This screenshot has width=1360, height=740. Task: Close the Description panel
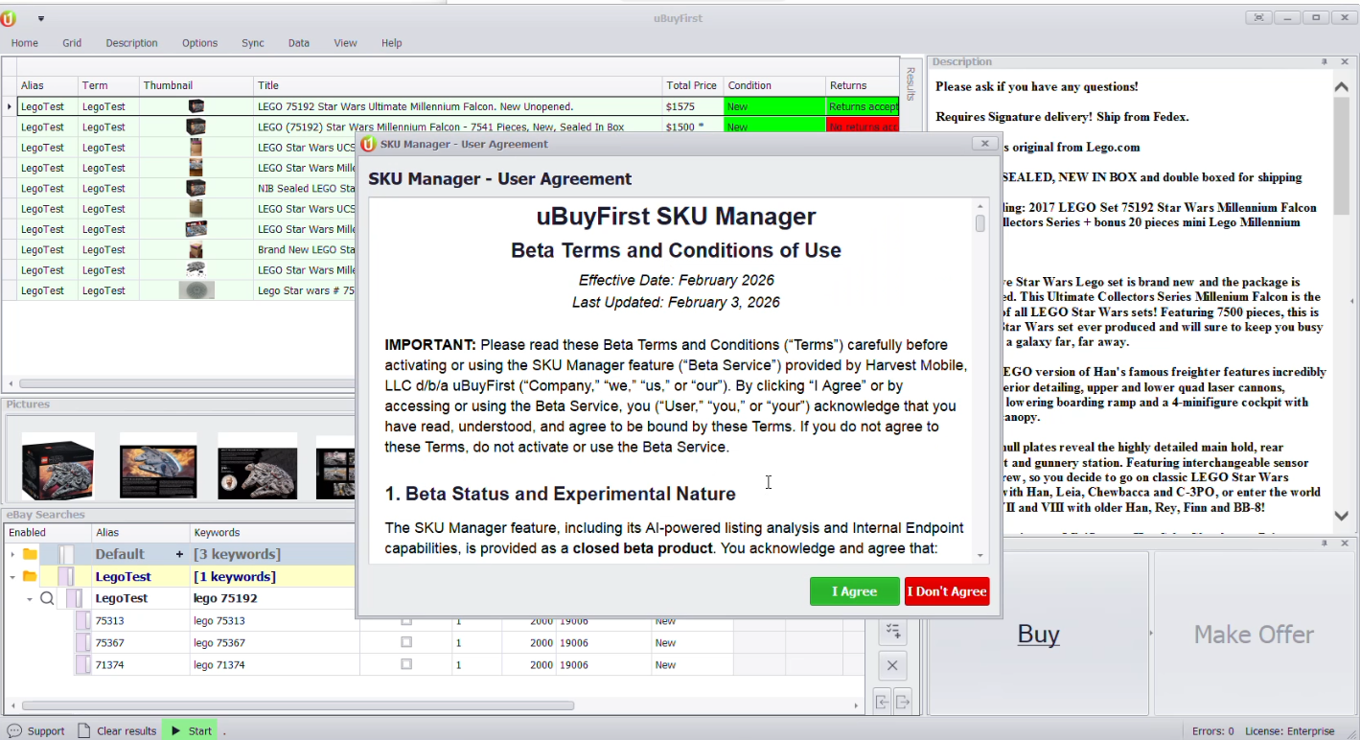point(1343,61)
